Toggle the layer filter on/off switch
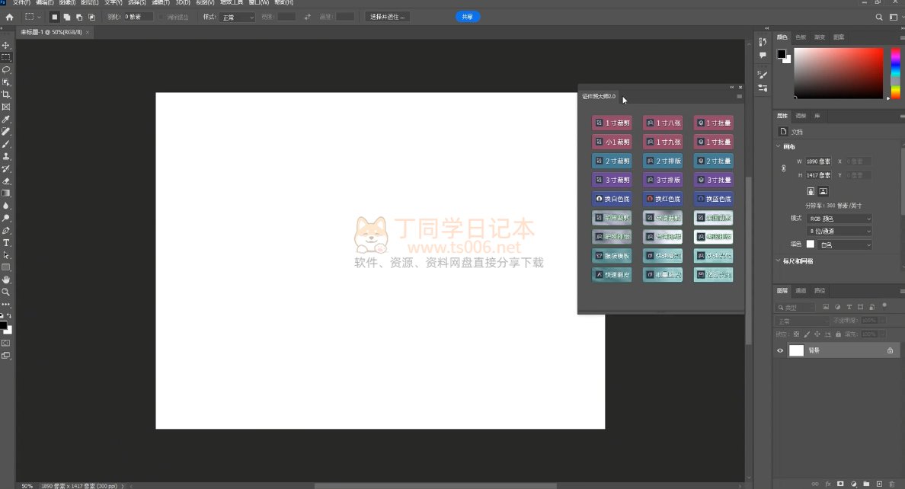 pos(884,305)
